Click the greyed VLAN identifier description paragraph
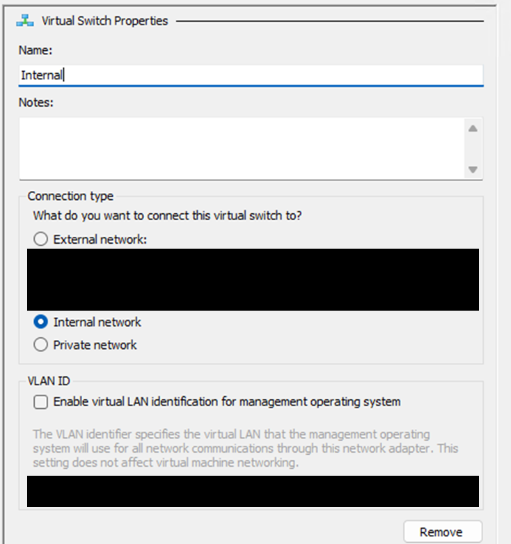 coord(244,448)
